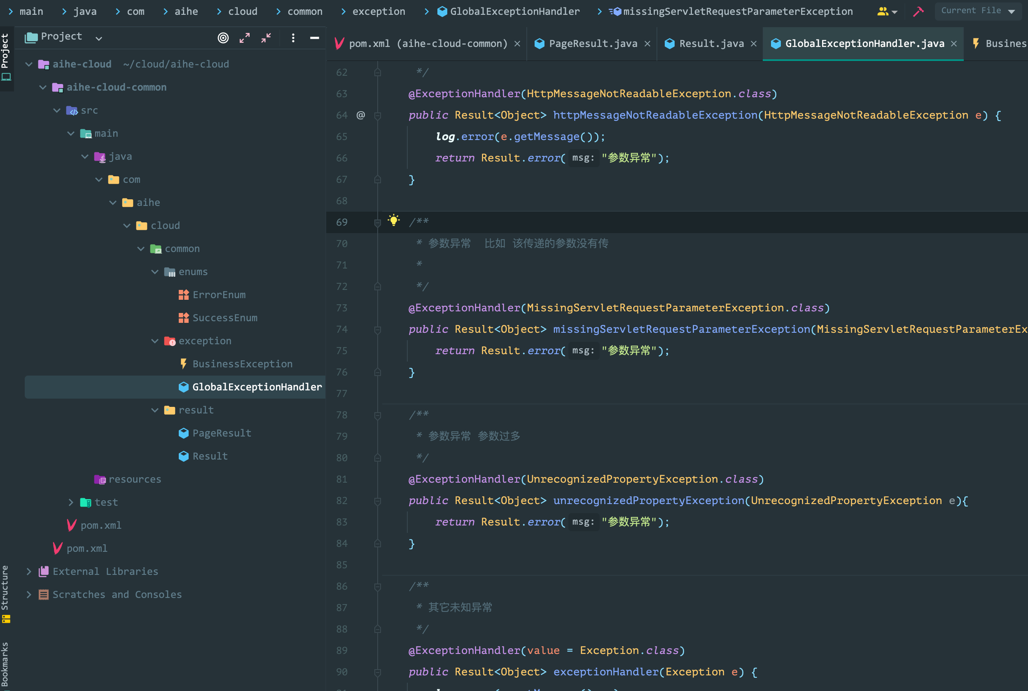1028x691 pixels.
Task: Open Project panel options menu (three dots)
Action: point(293,38)
